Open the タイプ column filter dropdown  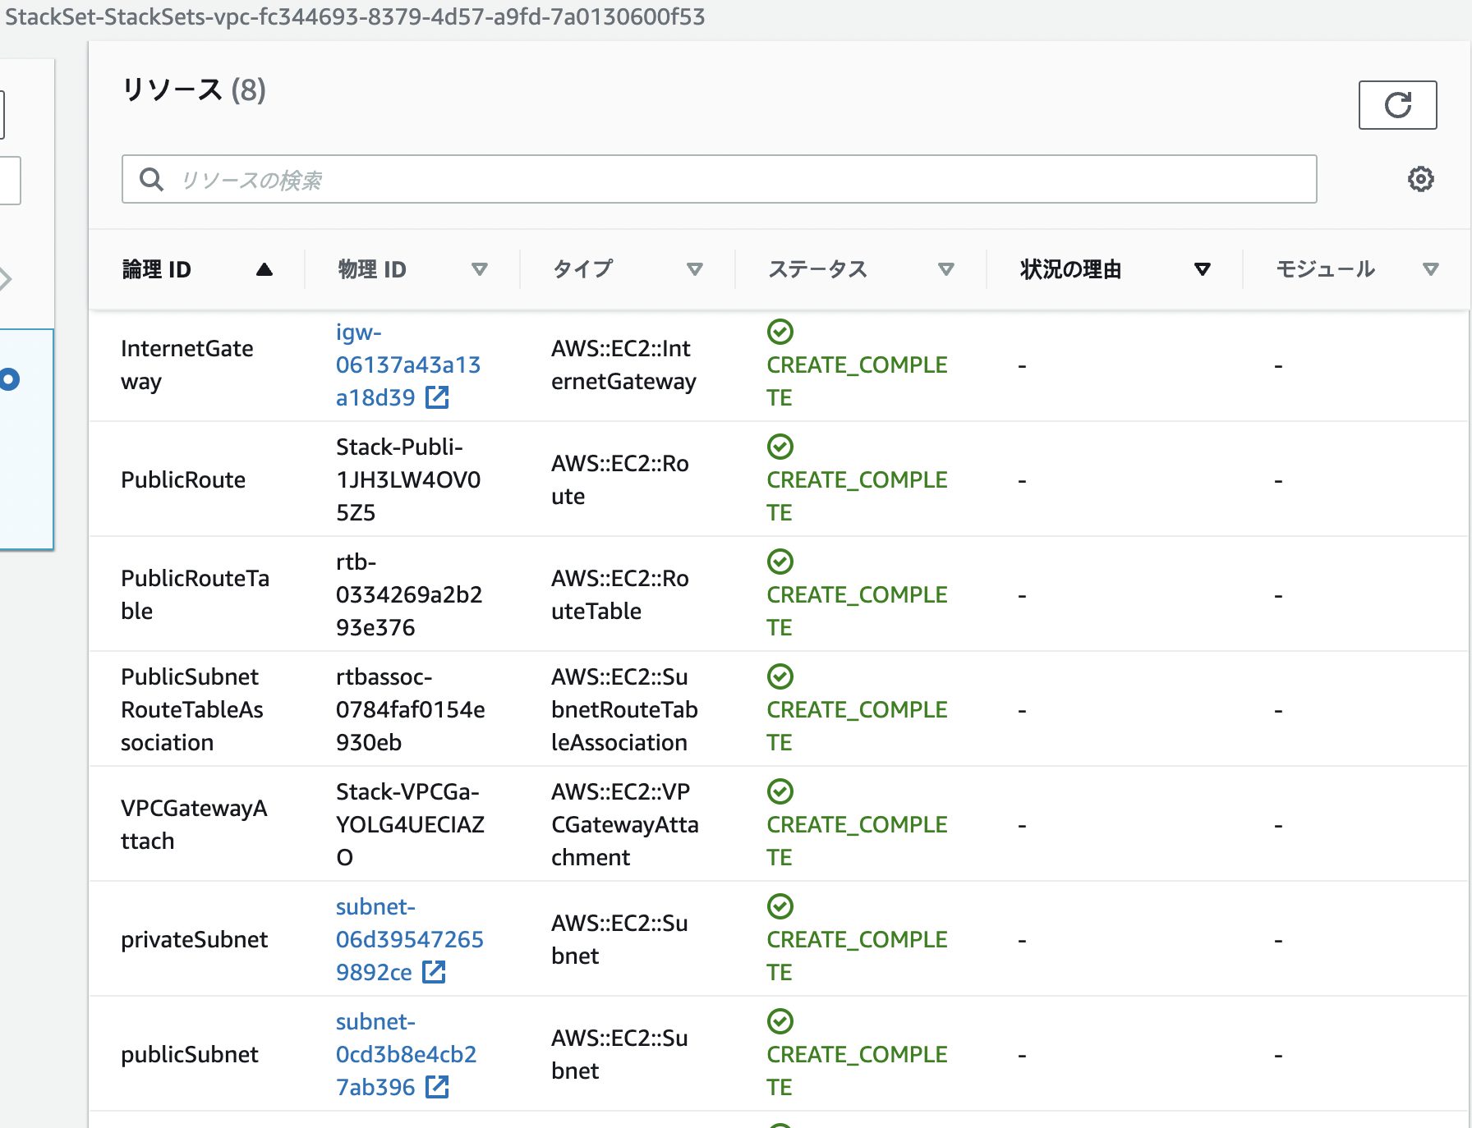pos(695,268)
